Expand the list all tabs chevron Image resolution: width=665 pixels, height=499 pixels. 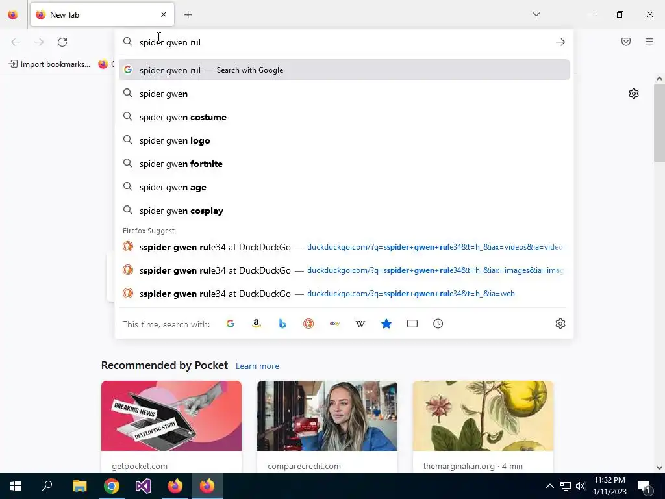click(536, 14)
